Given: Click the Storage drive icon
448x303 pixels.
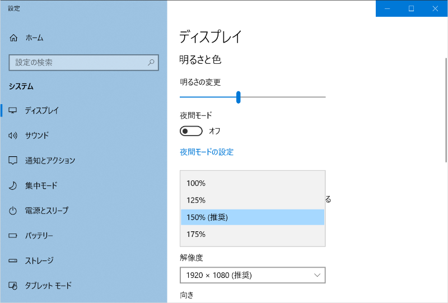Looking at the screenshot, I should pos(13,260).
